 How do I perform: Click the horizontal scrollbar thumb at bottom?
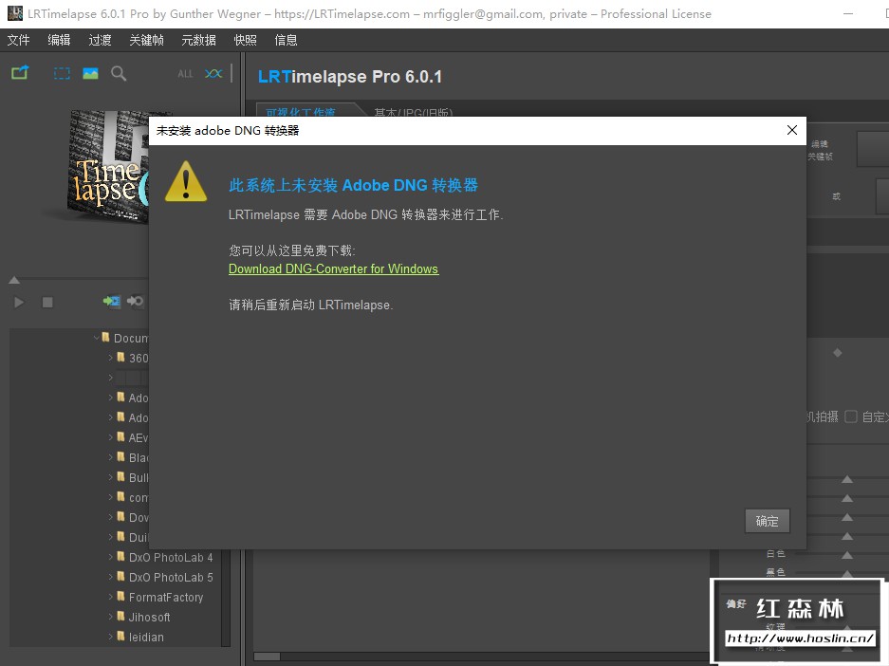pyautogui.click(x=267, y=657)
